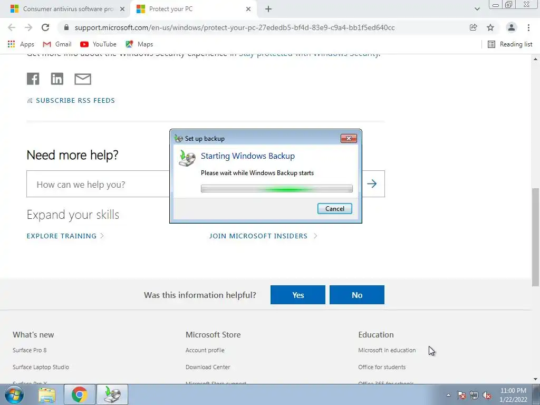The image size is (540, 405).
Task: Click the Chrome back arrow
Action: 12,27
